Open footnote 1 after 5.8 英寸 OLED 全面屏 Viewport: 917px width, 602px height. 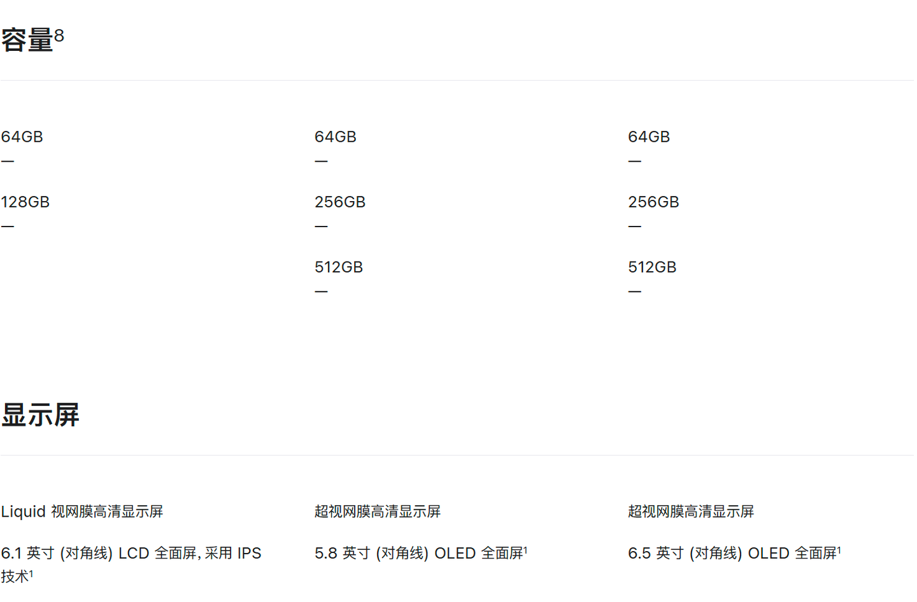click(x=525, y=550)
